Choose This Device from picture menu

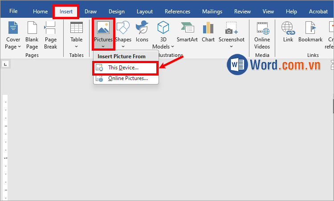124,68
